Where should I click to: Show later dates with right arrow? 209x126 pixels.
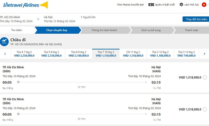pos(204,54)
